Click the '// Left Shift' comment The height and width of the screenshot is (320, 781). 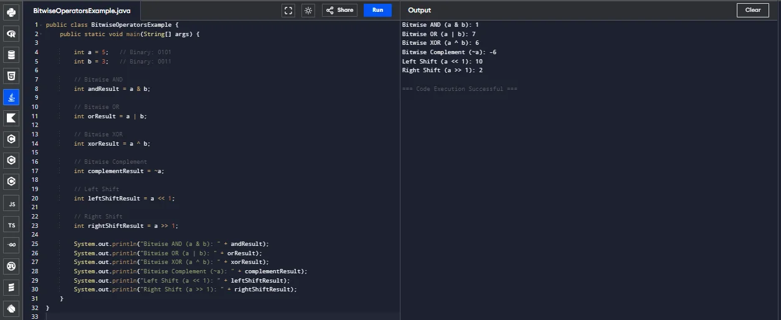click(96, 189)
